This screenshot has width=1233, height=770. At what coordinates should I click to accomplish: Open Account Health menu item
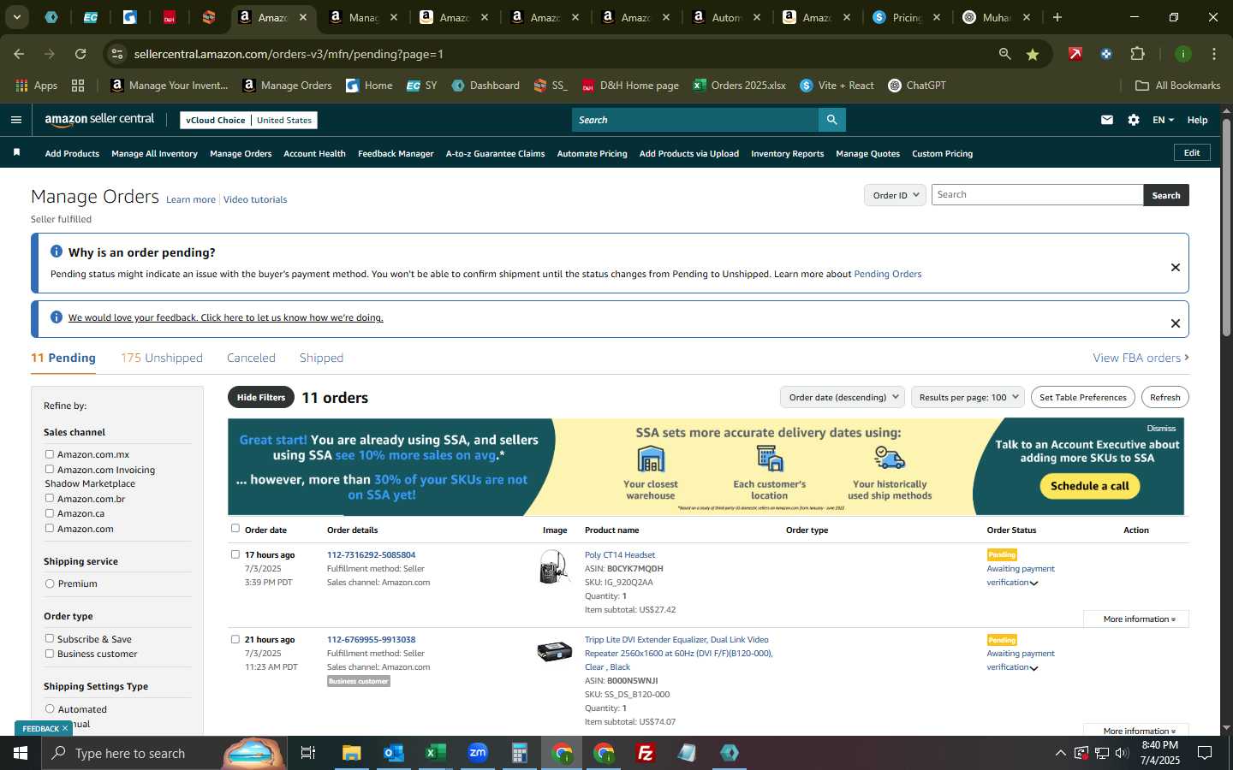tap(314, 153)
